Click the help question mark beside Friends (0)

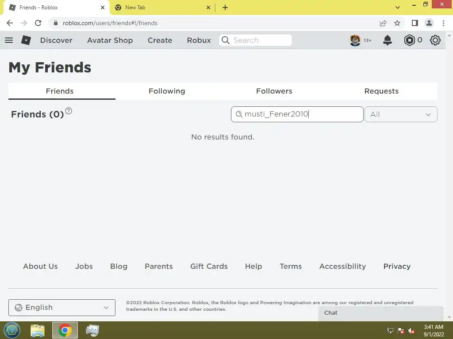click(69, 111)
